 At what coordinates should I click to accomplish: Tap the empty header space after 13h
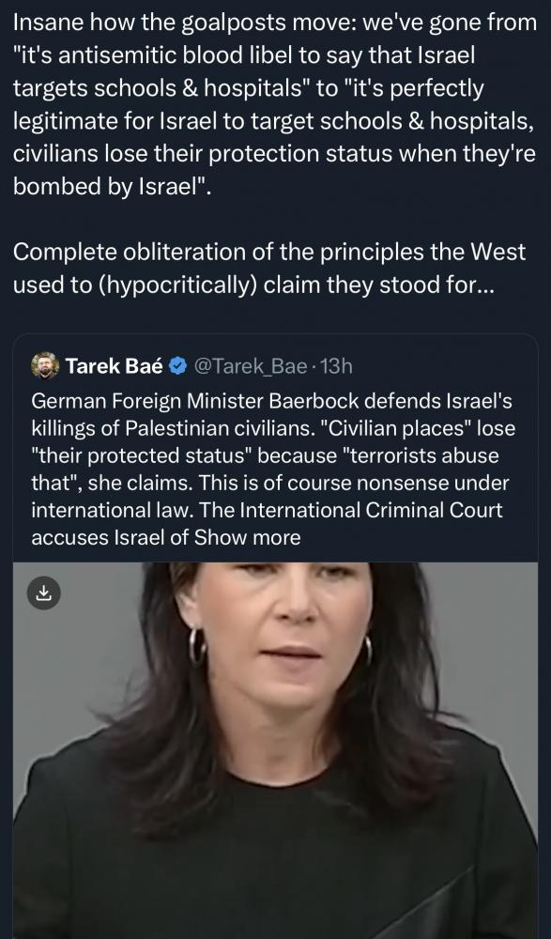click(443, 366)
